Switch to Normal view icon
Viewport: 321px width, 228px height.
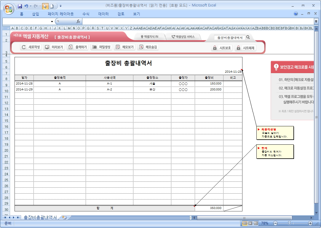(245, 223)
